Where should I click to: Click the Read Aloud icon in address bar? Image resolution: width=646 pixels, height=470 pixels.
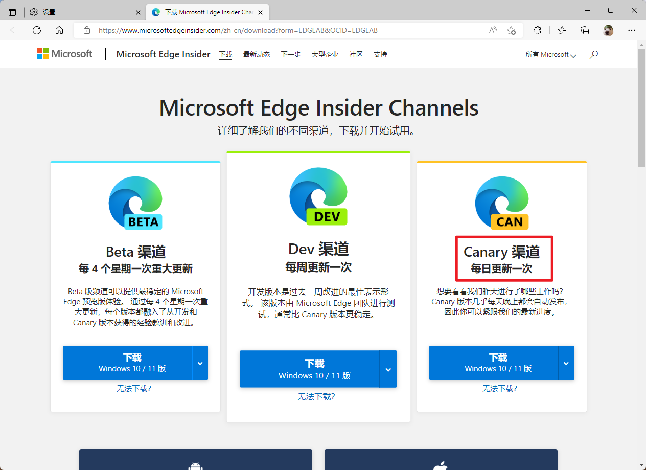[x=492, y=30]
